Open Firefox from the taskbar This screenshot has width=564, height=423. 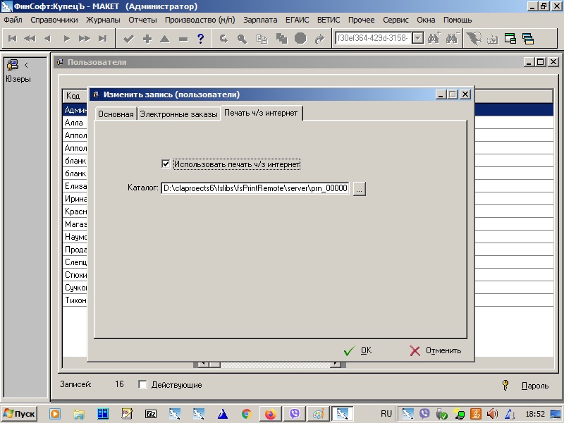[270, 414]
